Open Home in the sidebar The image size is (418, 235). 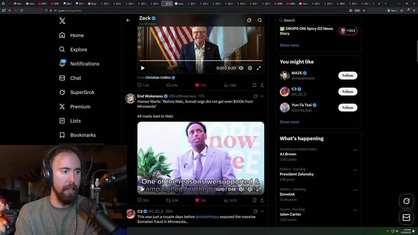click(x=72, y=35)
